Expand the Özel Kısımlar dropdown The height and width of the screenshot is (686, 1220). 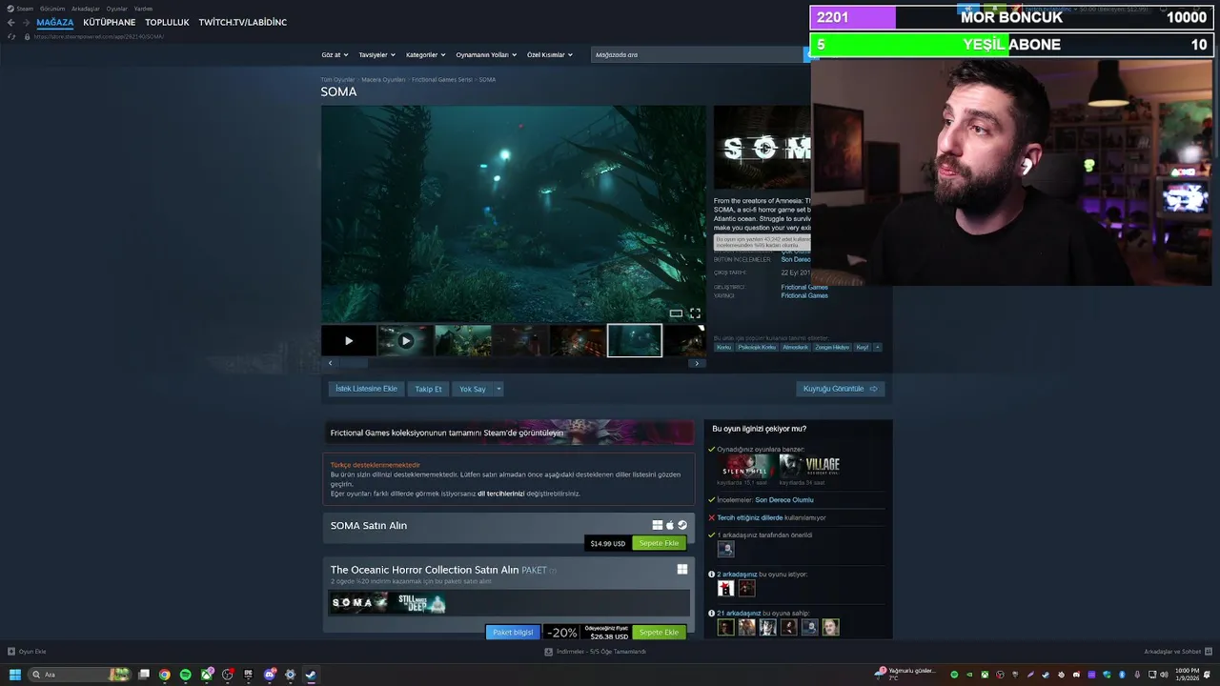coord(550,54)
